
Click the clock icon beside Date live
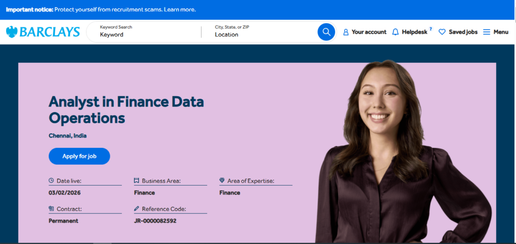[x=51, y=181]
